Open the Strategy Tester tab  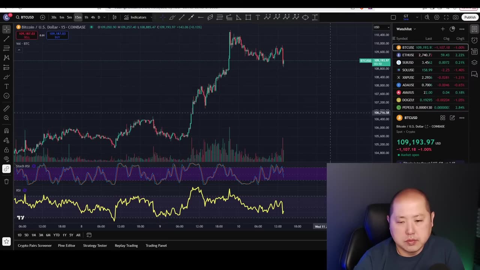pyautogui.click(x=95, y=246)
